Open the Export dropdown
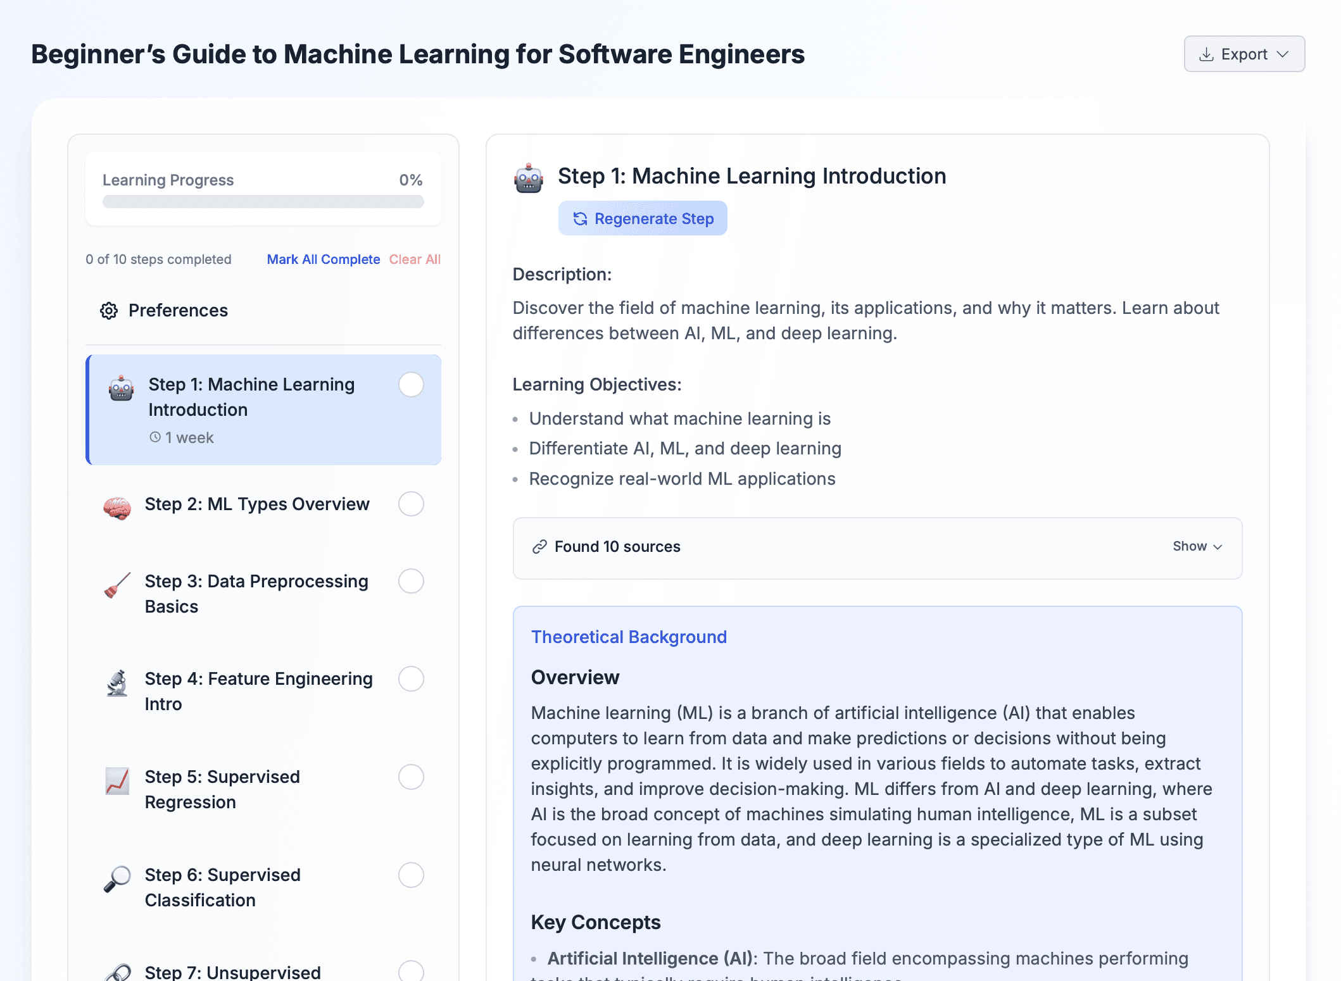The width and height of the screenshot is (1341, 981). 1243,54
